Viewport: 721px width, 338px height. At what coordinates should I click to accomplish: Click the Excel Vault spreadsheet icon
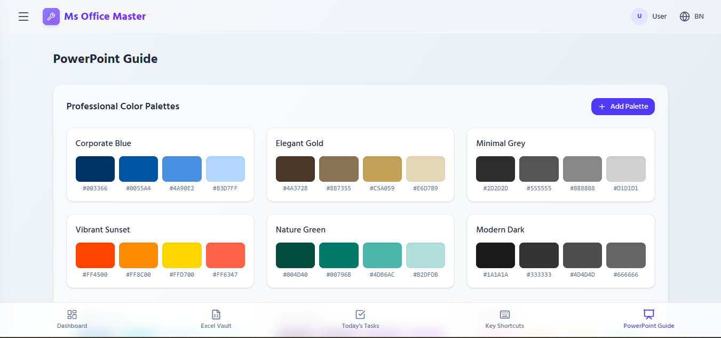click(216, 315)
